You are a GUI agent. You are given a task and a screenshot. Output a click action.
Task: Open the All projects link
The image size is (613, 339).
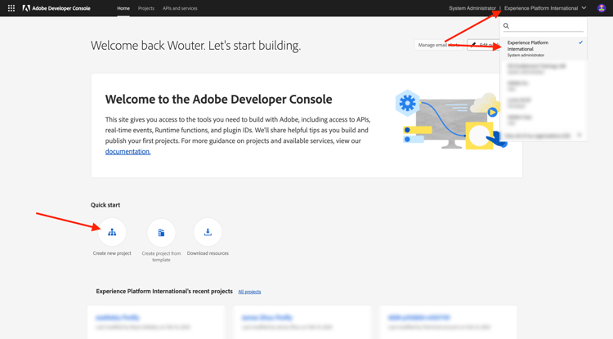249,292
